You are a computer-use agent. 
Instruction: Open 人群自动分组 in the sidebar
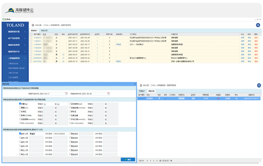point(13,64)
